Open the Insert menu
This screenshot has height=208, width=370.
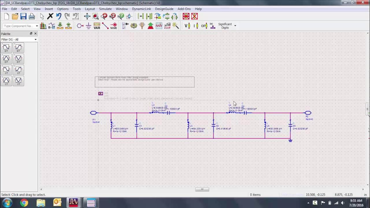click(x=49, y=9)
